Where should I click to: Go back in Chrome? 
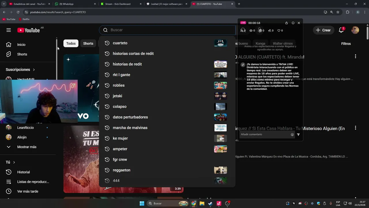coord(4,12)
